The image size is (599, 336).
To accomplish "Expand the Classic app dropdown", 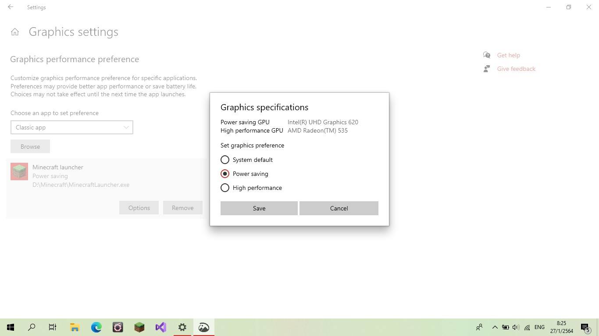I will point(72,127).
